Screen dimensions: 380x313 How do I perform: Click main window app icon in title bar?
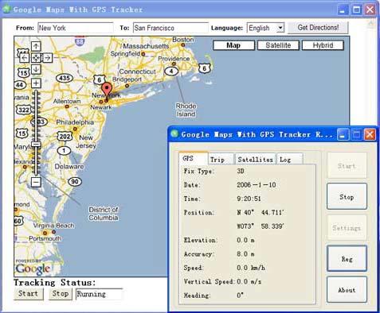[x=6, y=9]
